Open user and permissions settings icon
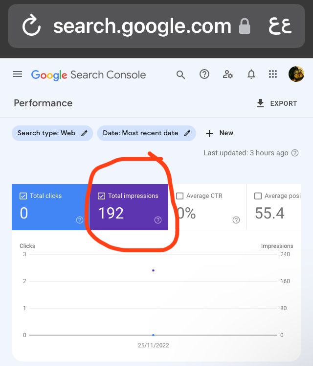 pyautogui.click(x=228, y=74)
